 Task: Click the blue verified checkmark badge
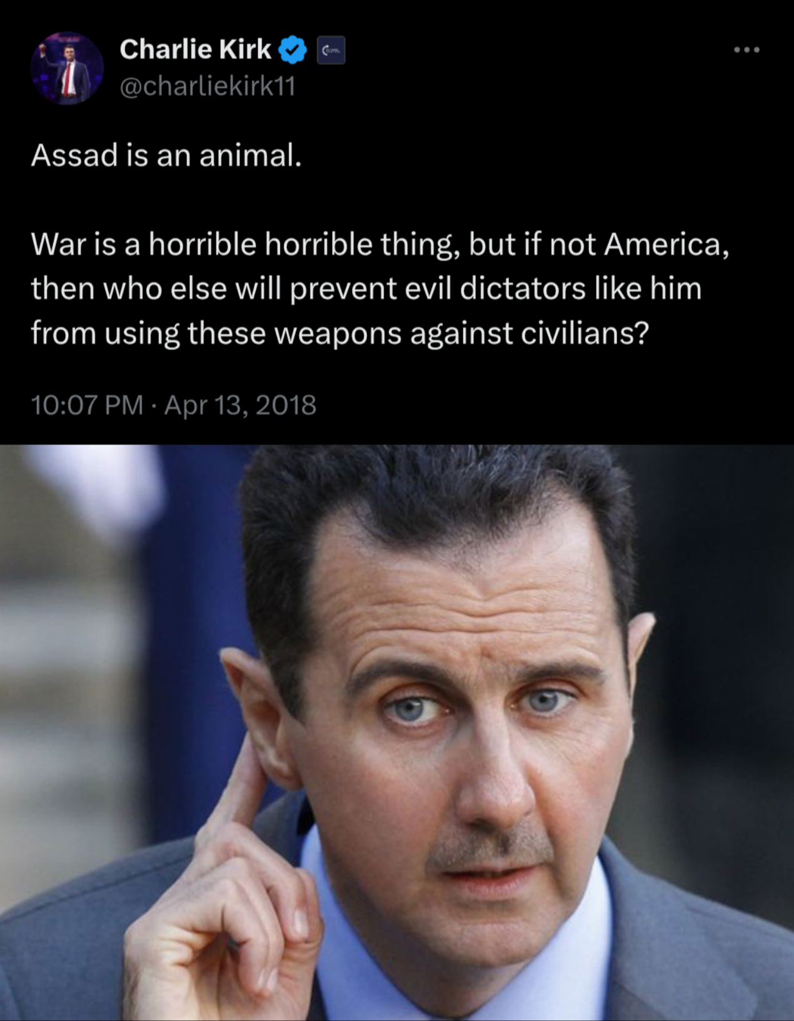point(293,50)
